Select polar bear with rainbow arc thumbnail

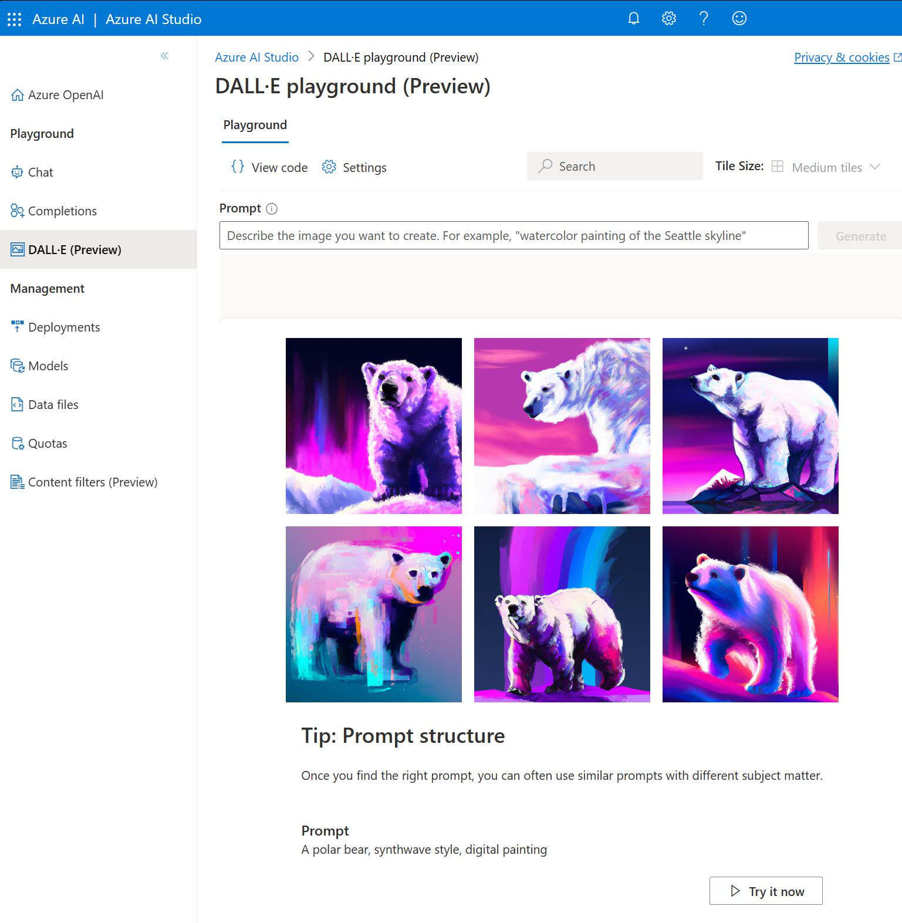tap(562, 614)
